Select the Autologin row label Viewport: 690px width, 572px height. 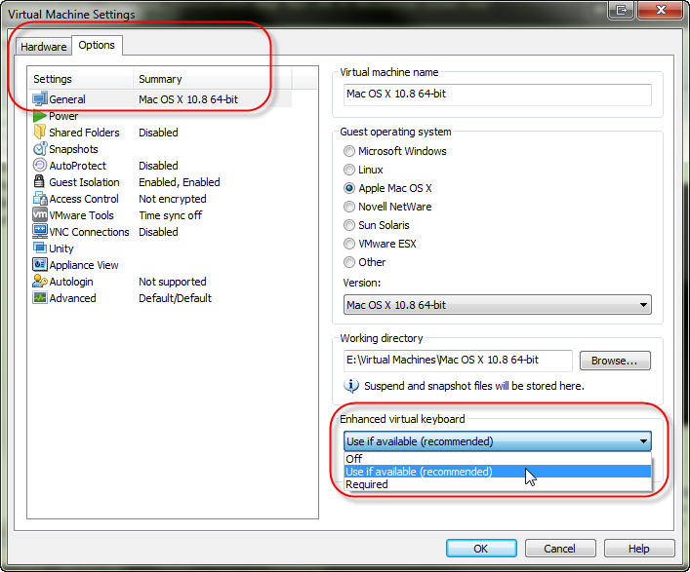[x=71, y=282]
